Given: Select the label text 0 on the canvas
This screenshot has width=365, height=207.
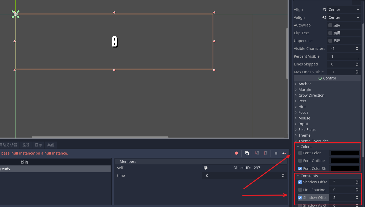Looking at the screenshot, I should (114, 42).
